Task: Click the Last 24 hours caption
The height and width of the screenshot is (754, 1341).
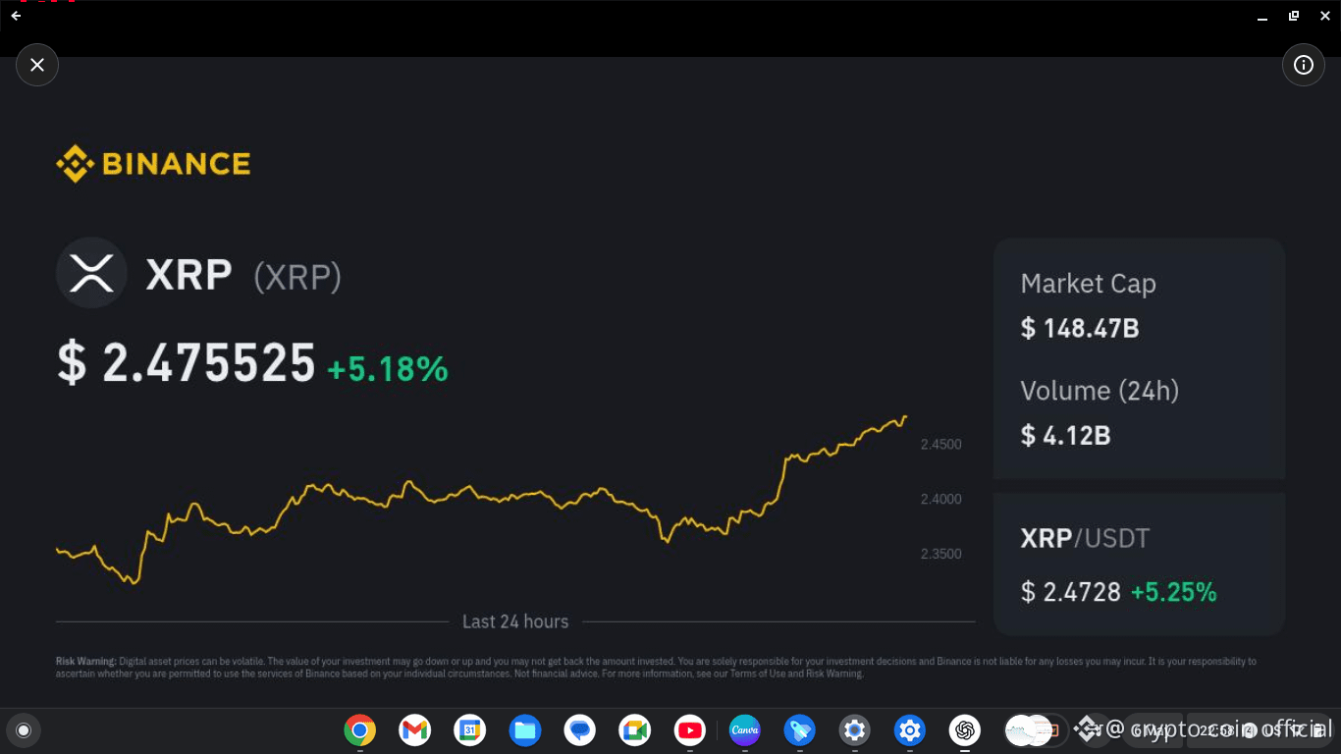Action: 515,621
